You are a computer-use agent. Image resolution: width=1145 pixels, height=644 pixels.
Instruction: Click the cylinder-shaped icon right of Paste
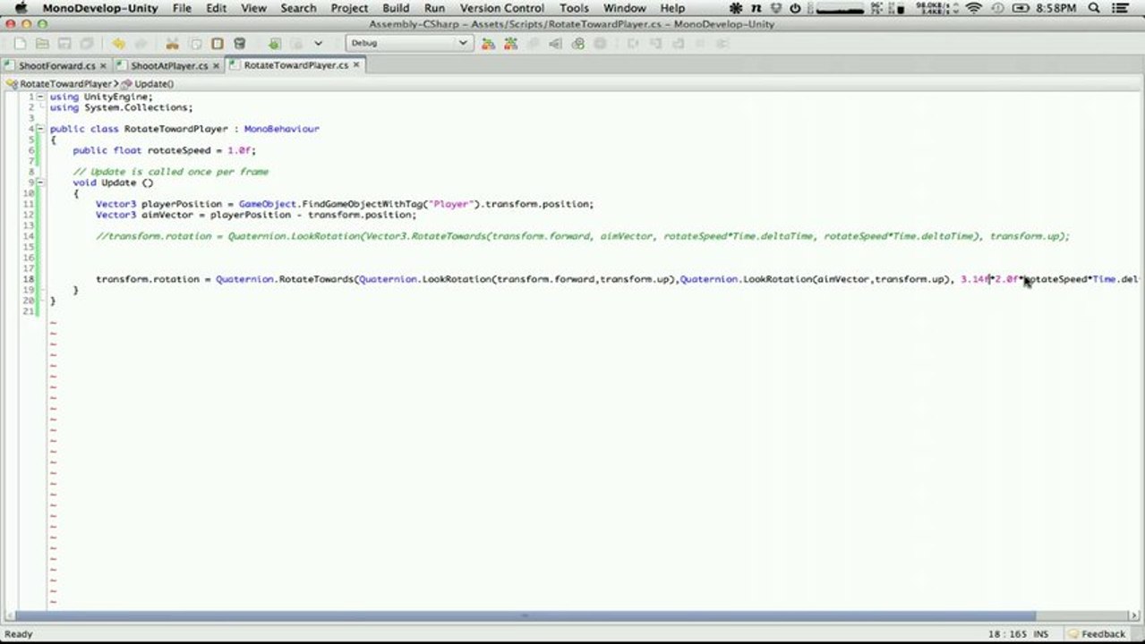click(x=239, y=43)
